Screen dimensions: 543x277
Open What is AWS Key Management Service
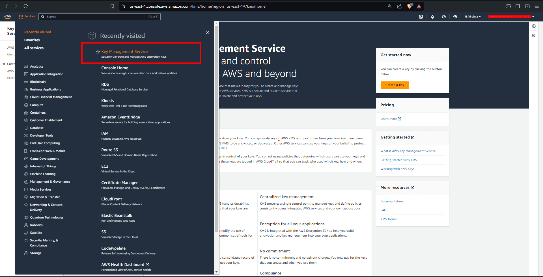408,151
